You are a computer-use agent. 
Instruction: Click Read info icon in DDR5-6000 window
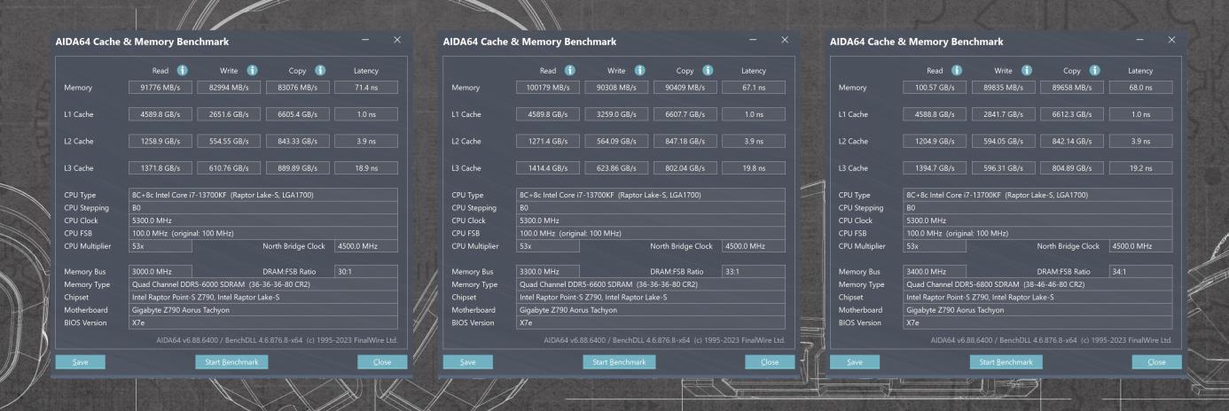(x=182, y=70)
